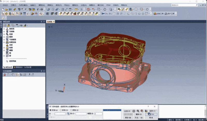Click the ID input field in dialog

pyautogui.click(x=60, y=114)
